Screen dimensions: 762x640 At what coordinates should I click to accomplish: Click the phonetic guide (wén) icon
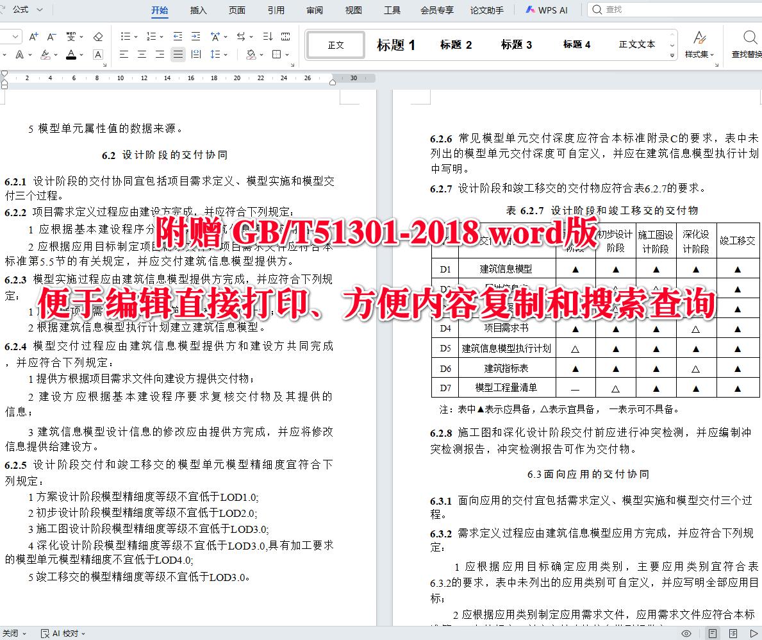[71, 37]
